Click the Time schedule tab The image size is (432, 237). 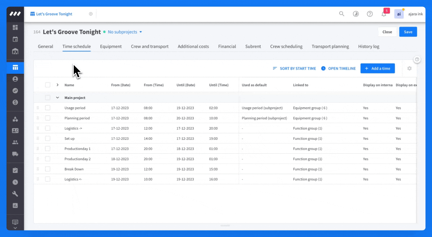tap(77, 46)
